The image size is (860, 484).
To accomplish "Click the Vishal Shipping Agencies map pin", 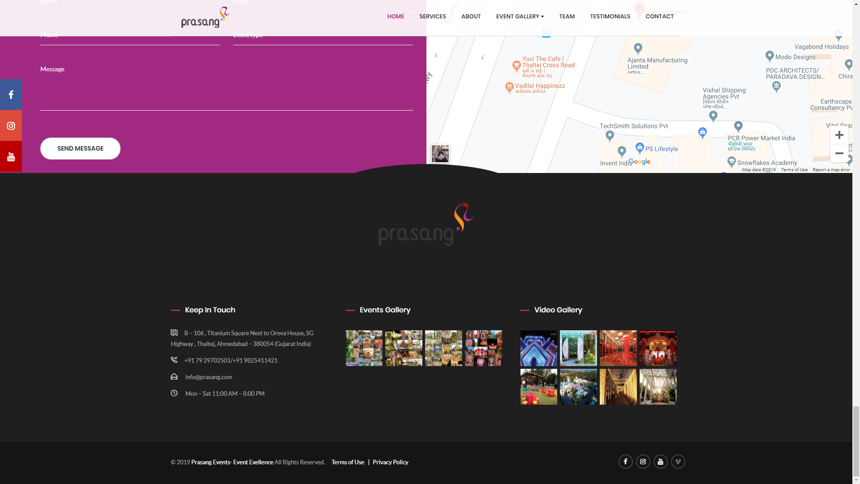I will pos(713,116).
